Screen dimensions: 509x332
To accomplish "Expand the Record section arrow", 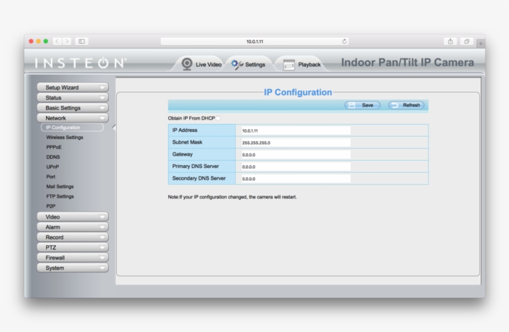I will [102, 237].
